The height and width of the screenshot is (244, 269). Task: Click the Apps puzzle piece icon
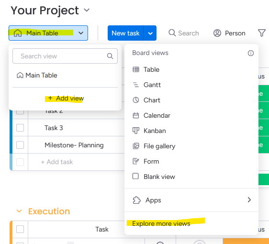(137, 200)
